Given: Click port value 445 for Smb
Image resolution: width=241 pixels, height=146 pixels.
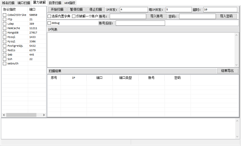Looking at the screenshot, I should 32,55.
